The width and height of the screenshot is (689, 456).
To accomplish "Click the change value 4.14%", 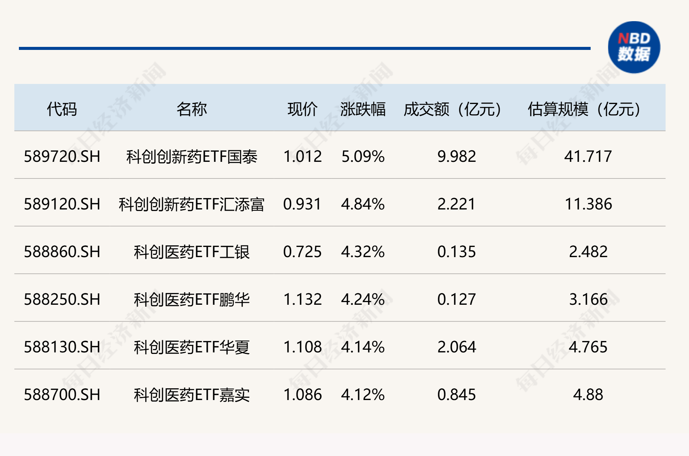I will click(x=363, y=347).
